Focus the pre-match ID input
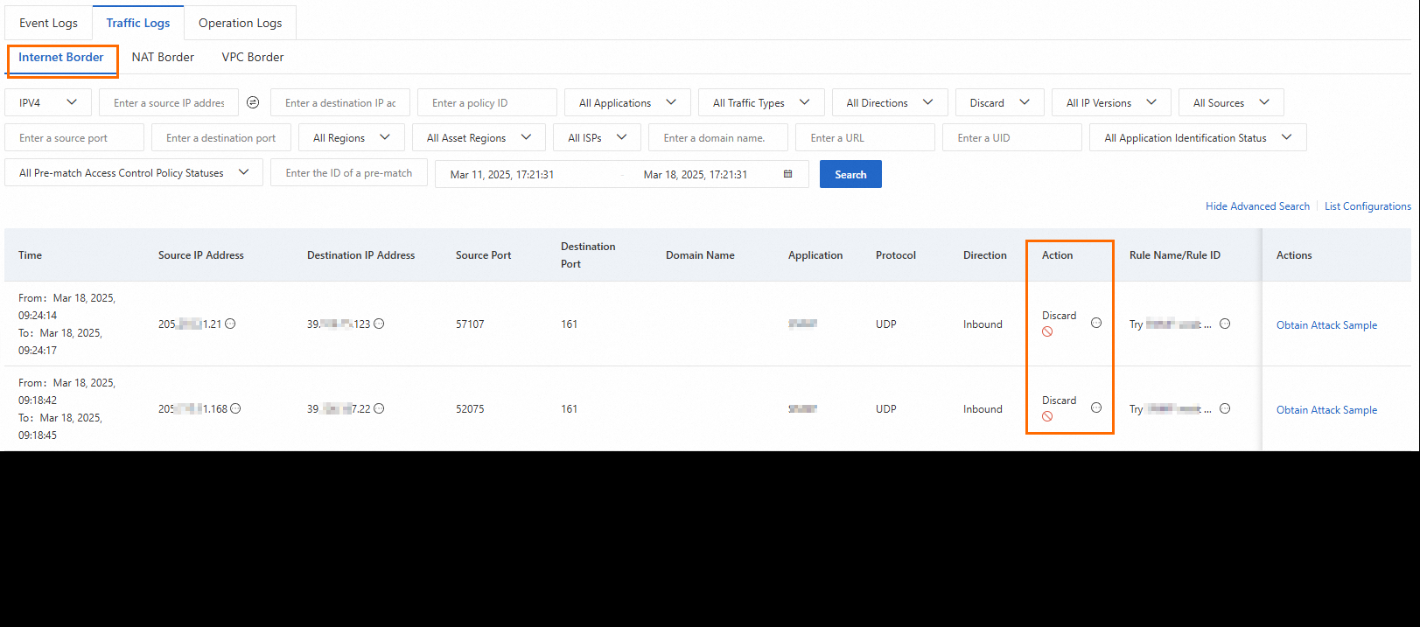This screenshot has width=1420, height=627. click(349, 172)
